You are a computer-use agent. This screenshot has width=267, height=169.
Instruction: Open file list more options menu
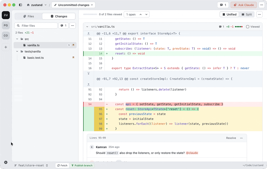(x=73, y=26)
